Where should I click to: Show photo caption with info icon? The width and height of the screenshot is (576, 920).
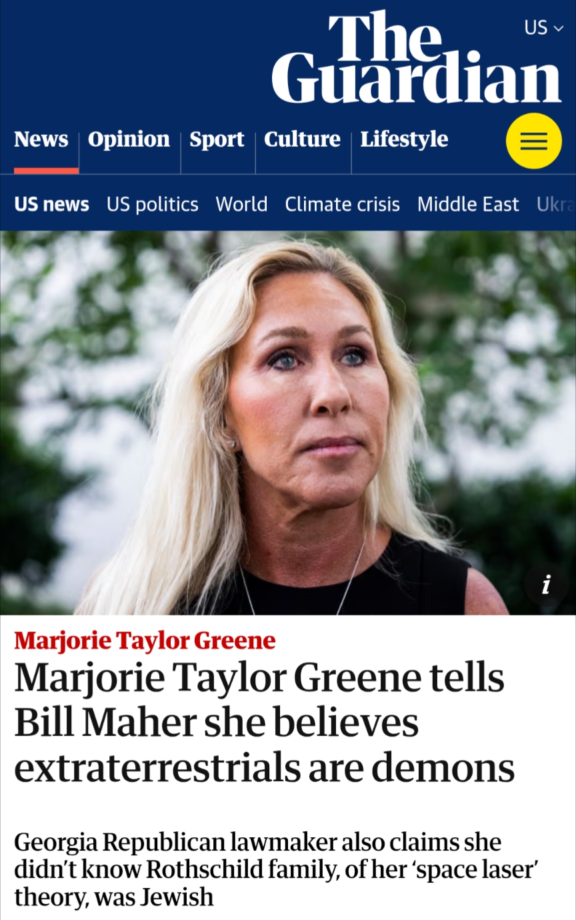point(546,585)
